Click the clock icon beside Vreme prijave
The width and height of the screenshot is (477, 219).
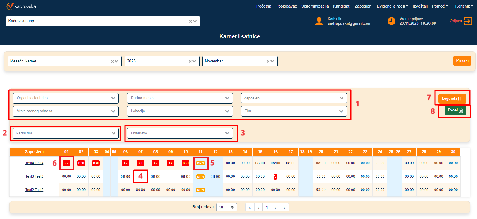point(391,21)
